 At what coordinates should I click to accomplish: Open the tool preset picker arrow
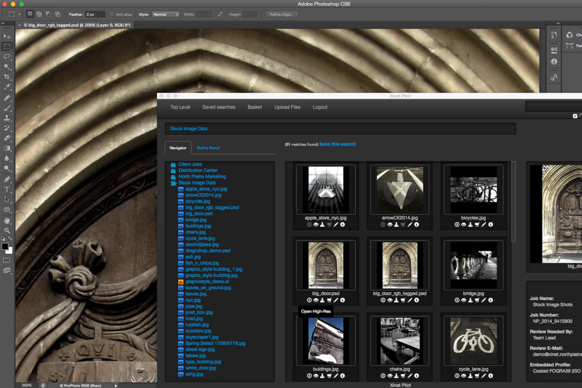(x=19, y=15)
